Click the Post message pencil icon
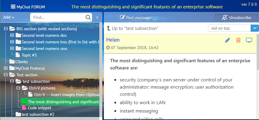 pos(122,18)
